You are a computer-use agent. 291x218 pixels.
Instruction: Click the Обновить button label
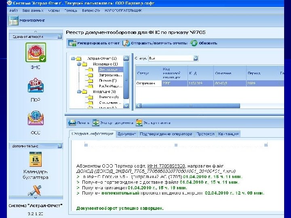pyautogui.click(x=208, y=43)
